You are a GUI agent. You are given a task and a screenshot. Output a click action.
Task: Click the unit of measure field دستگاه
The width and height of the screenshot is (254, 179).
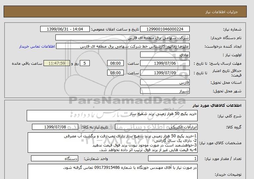[54, 159]
